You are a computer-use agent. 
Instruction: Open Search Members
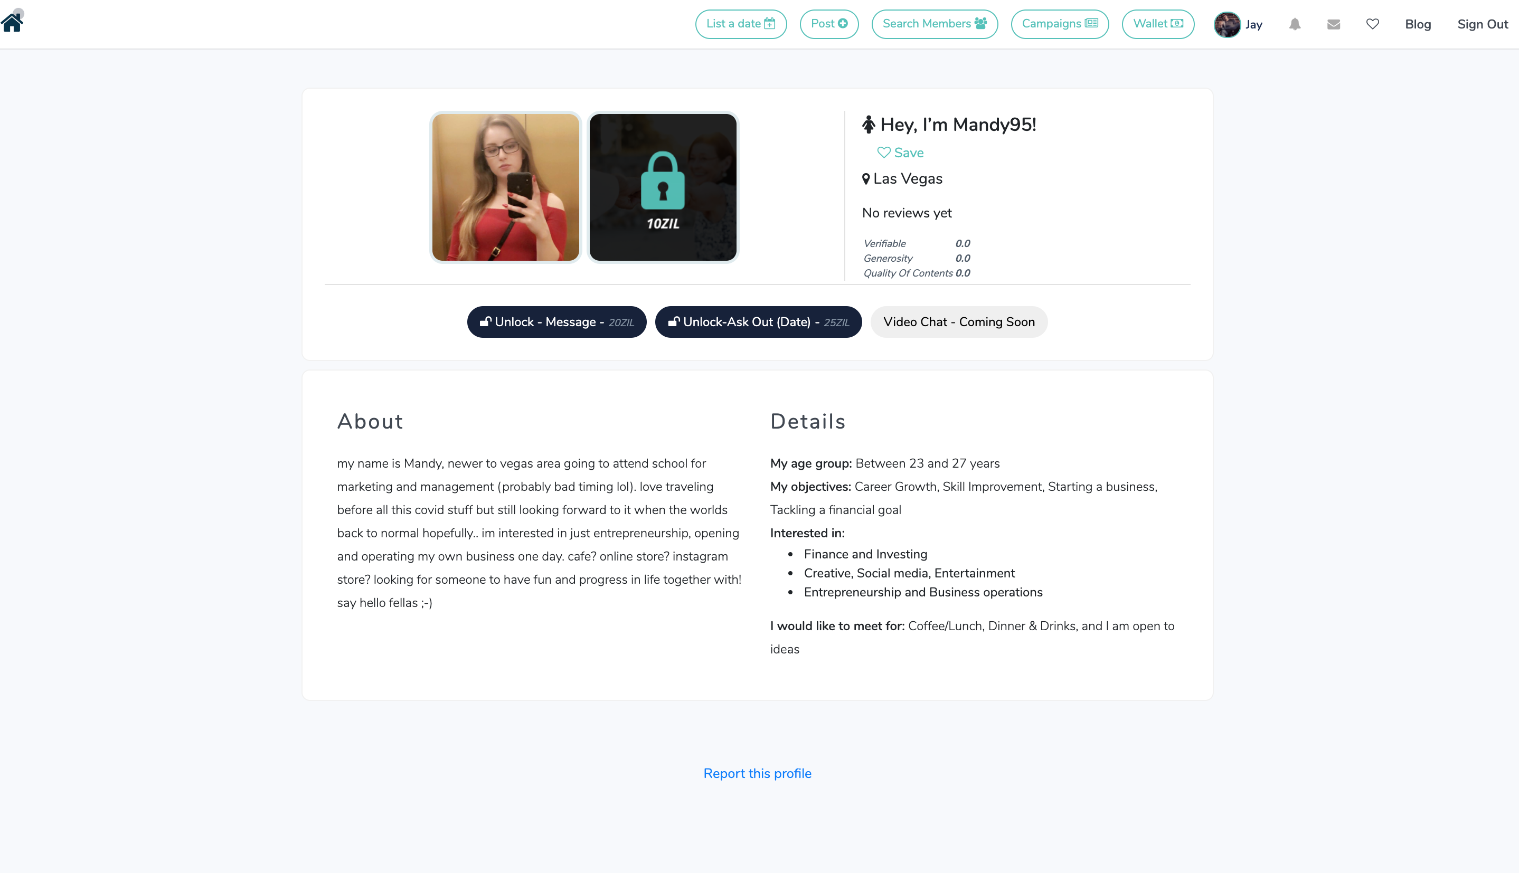tap(935, 24)
